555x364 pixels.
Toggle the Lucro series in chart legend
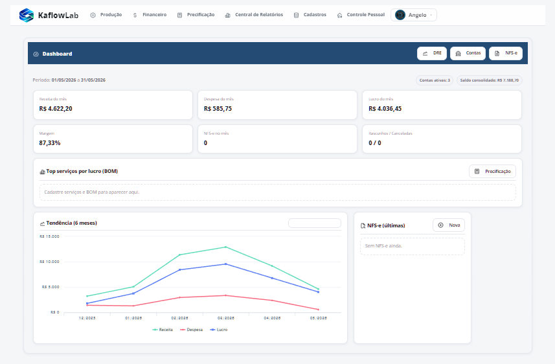[219, 330]
